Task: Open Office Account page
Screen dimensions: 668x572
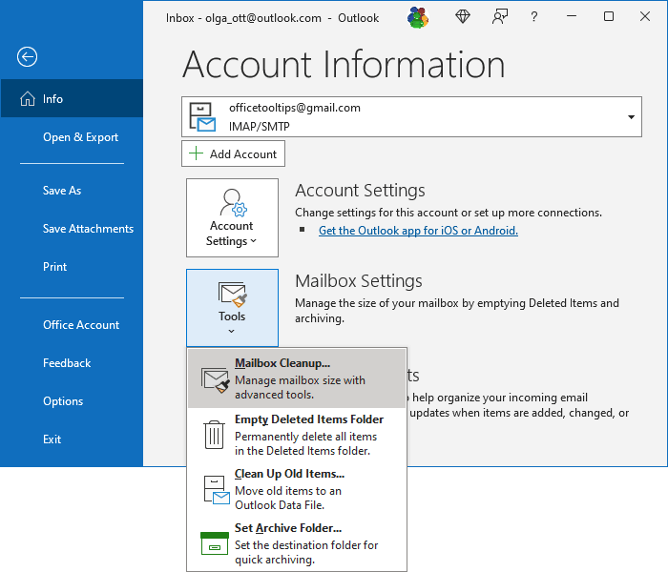Action: click(72, 325)
